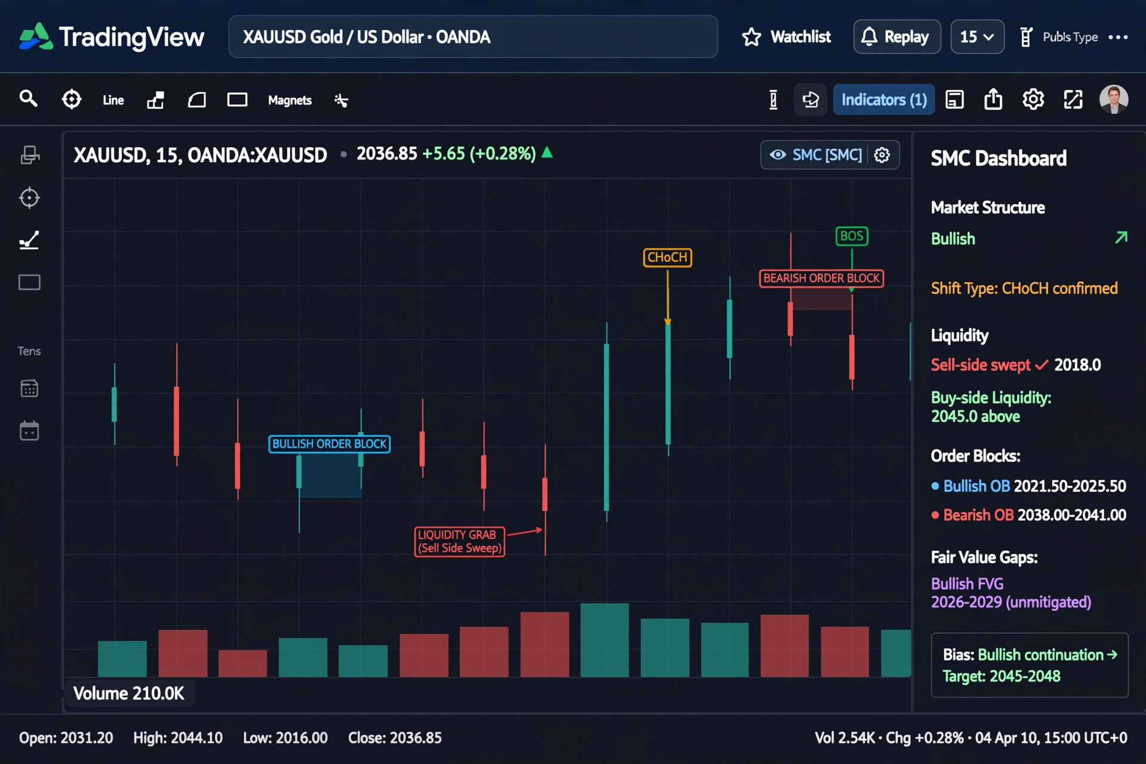1146x764 pixels.
Task: Open the 15 timeframe dropdown
Action: 977,37
